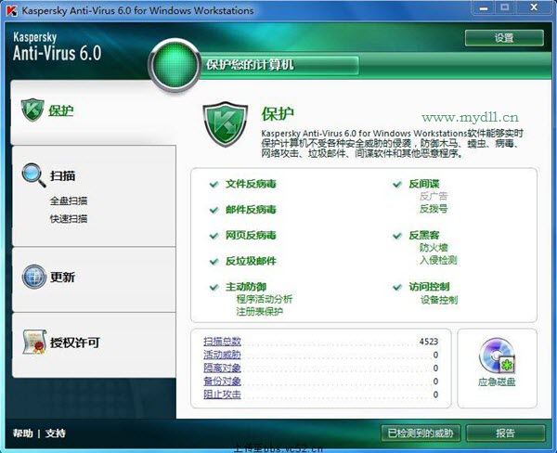Image resolution: width=557 pixels, height=453 pixels.
Task: Click the 保护您的计算机 status banner
Action: pyautogui.click(x=279, y=65)
